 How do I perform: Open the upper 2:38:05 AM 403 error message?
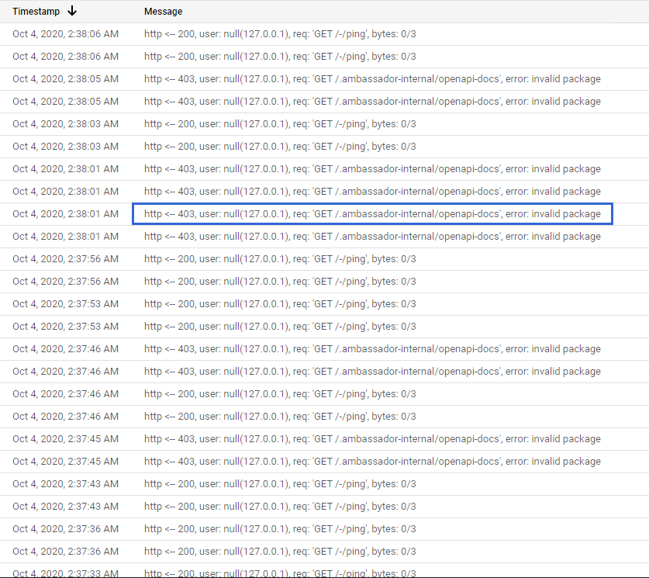[x=372, y=78]
